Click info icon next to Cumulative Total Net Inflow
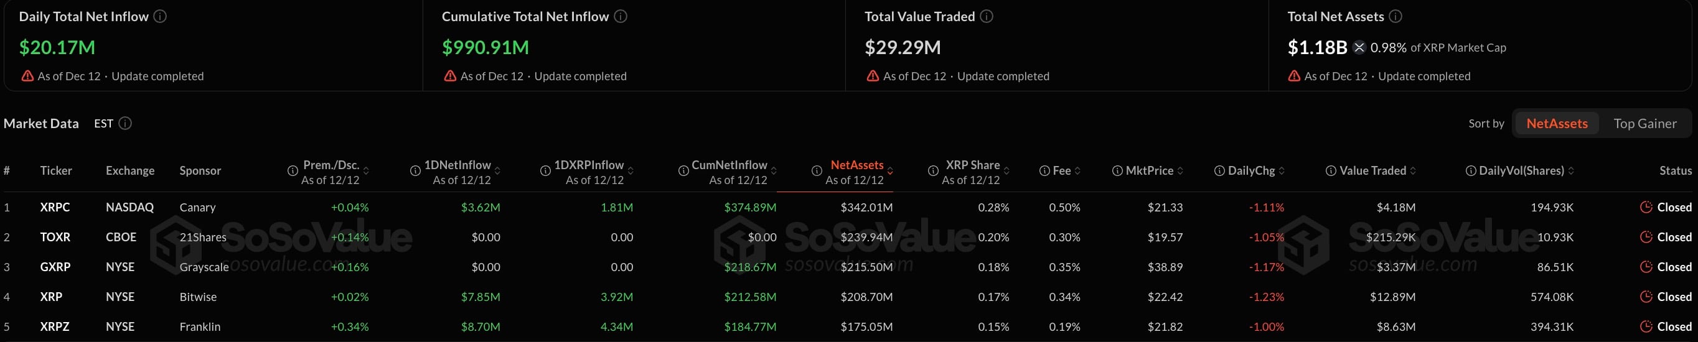The image size is (1698, 342). coord(621,16)
